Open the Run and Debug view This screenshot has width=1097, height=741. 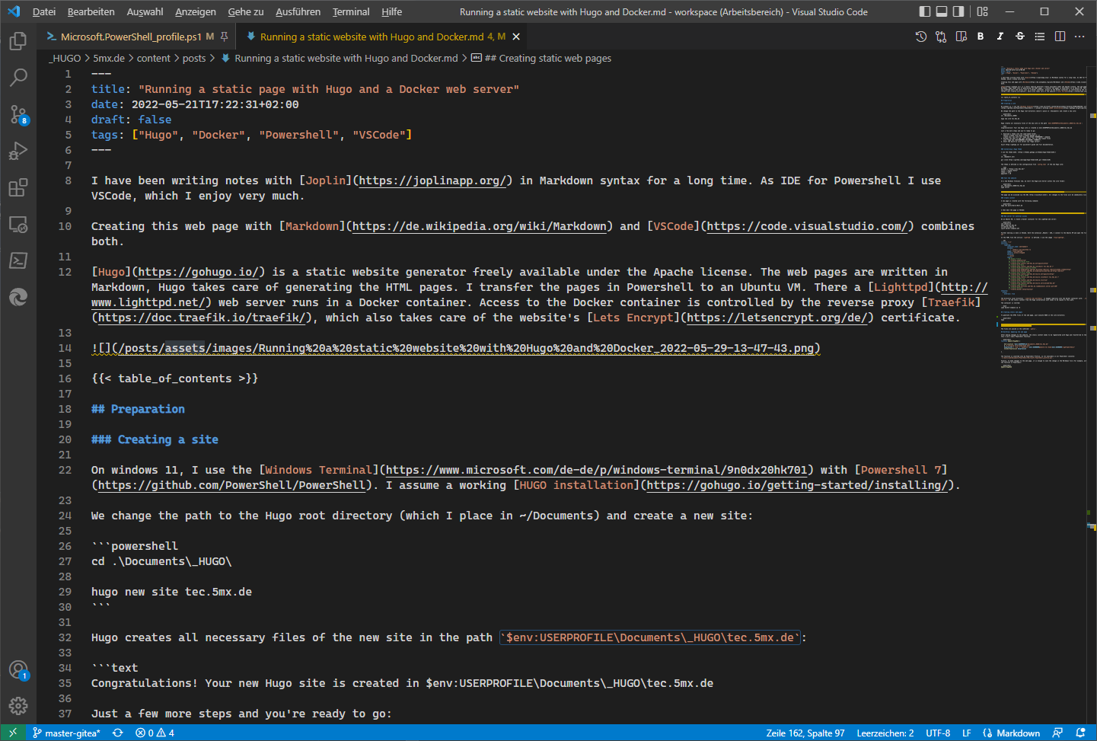point(18,151)
